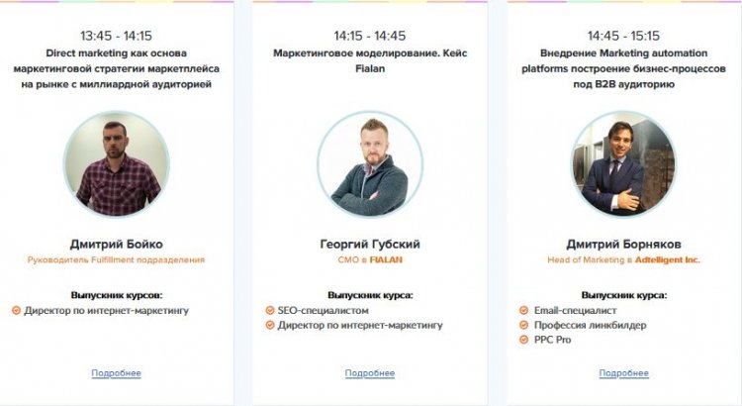
Task: Click checkmark icon beside Email-специалист
Action: tap(523, 311)
